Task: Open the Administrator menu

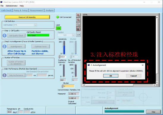Action: point(12,6)
